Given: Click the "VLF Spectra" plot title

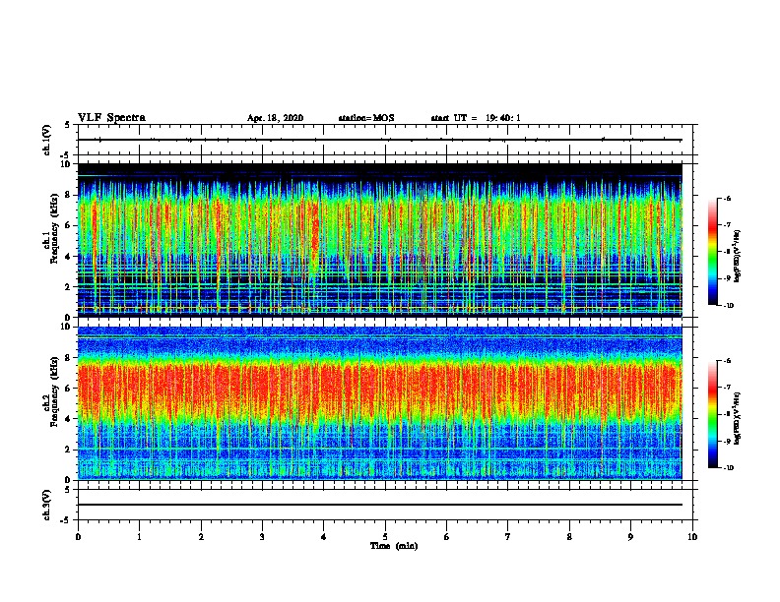Looking at the screenshot, I should point(111,118).
